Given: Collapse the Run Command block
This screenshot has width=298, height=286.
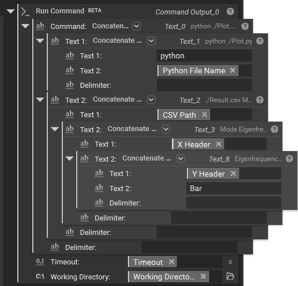Looking at the screenshot, I should (11, 11).
